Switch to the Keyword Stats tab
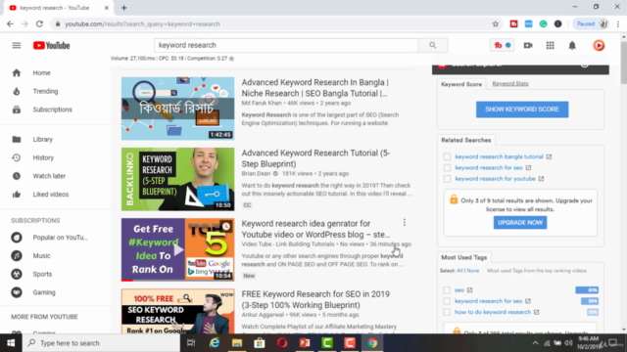 pos(510,83)
